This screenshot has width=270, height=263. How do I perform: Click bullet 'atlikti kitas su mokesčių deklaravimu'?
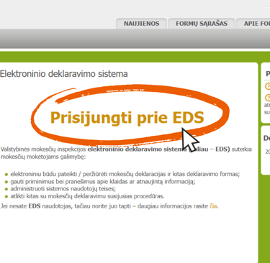(87, 196)
